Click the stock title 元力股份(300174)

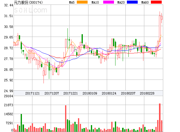28,2
